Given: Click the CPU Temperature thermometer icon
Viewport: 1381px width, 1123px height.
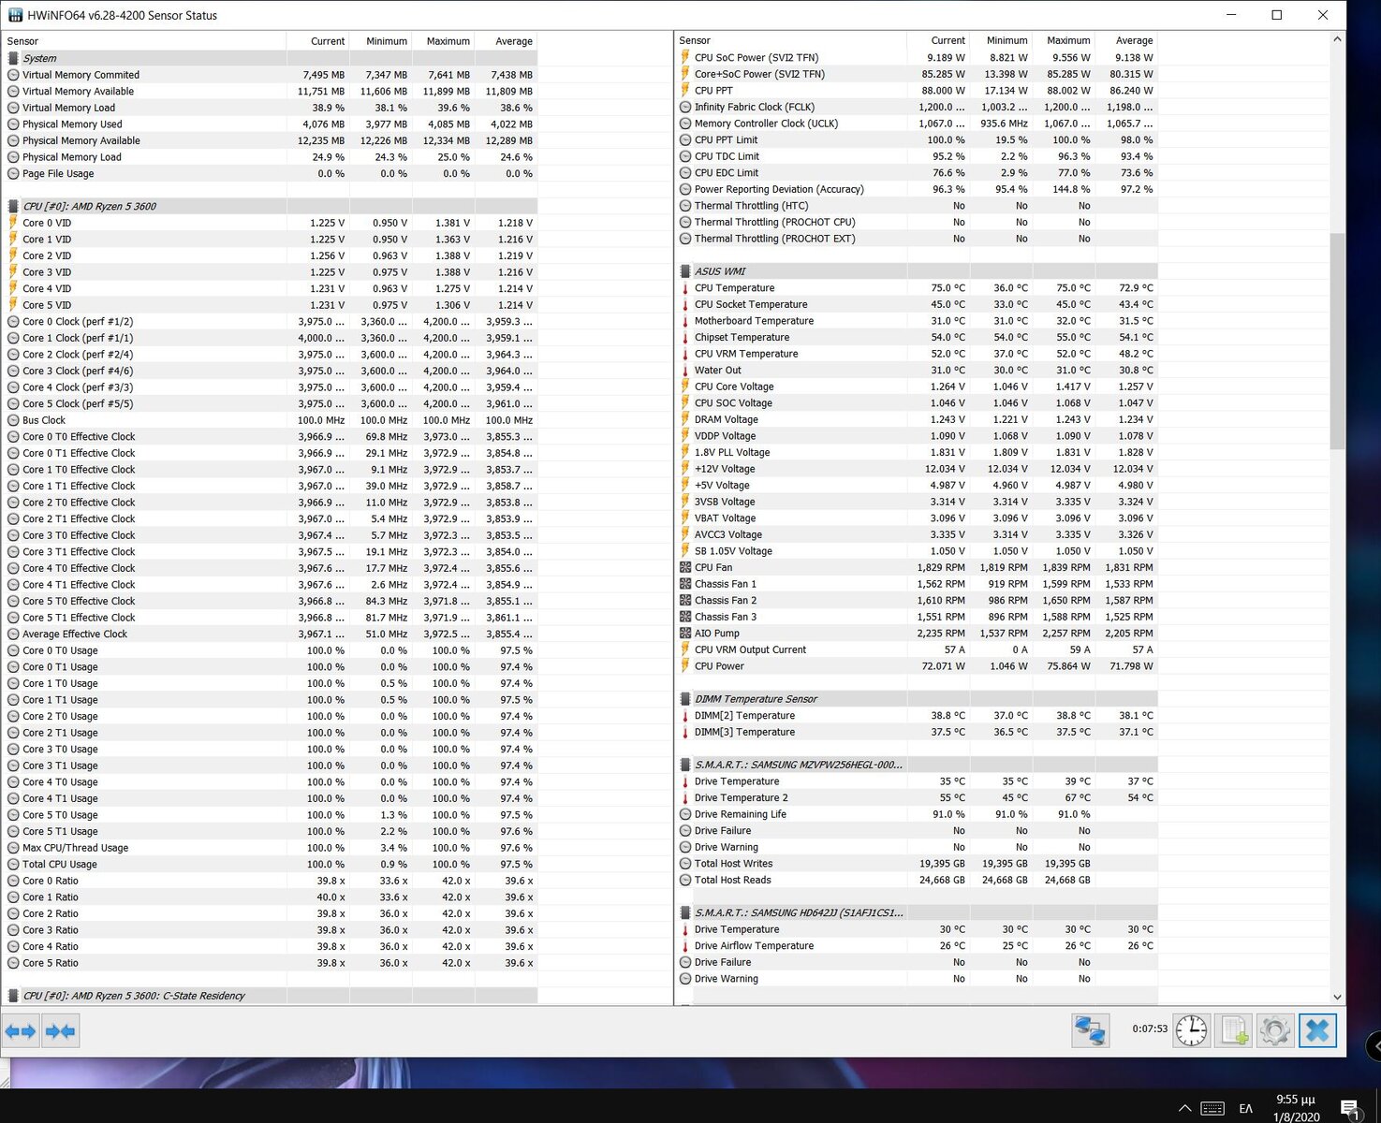Looking at the screenshot, I should (685, 288).
